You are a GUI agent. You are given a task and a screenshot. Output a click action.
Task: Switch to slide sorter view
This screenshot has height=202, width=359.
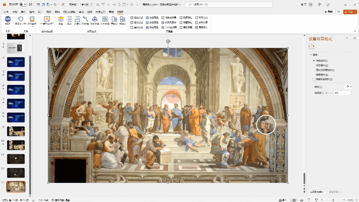pyautogui.click(x=301, y=200)
